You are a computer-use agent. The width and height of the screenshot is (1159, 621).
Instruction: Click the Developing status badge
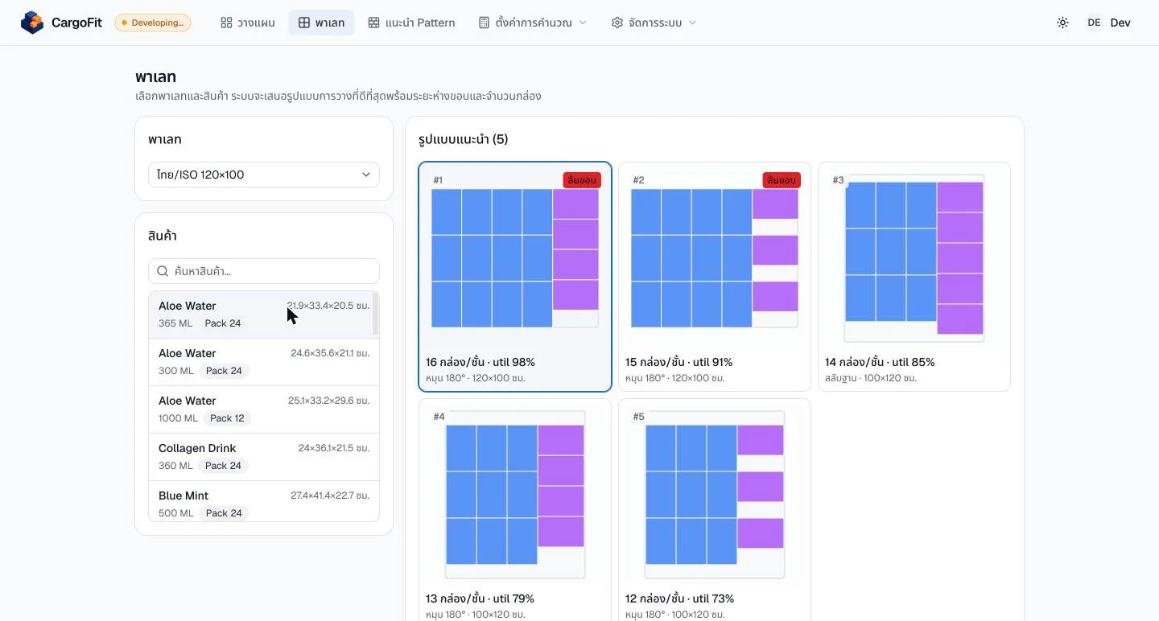(x=153, y=23)
